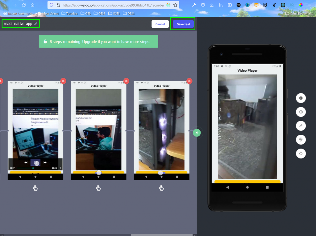Tap the video on the live device screen

[247, 127]
